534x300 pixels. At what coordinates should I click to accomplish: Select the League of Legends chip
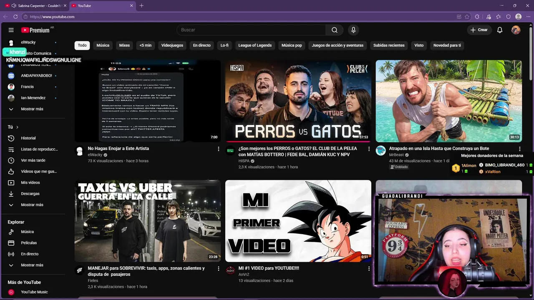(255, 45)
